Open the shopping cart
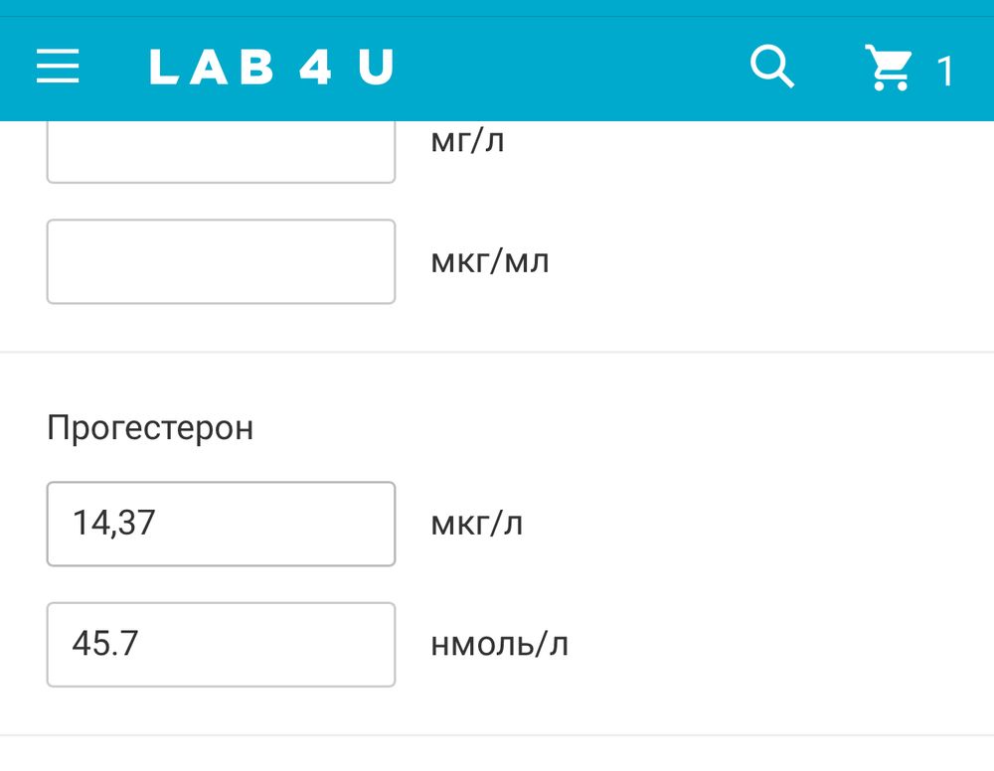 pyautogui.click(x=888, y=68)
